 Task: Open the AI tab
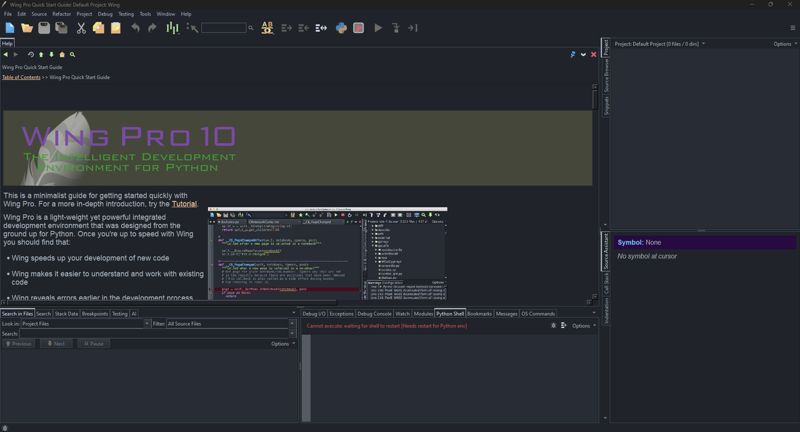click(134, 314)
